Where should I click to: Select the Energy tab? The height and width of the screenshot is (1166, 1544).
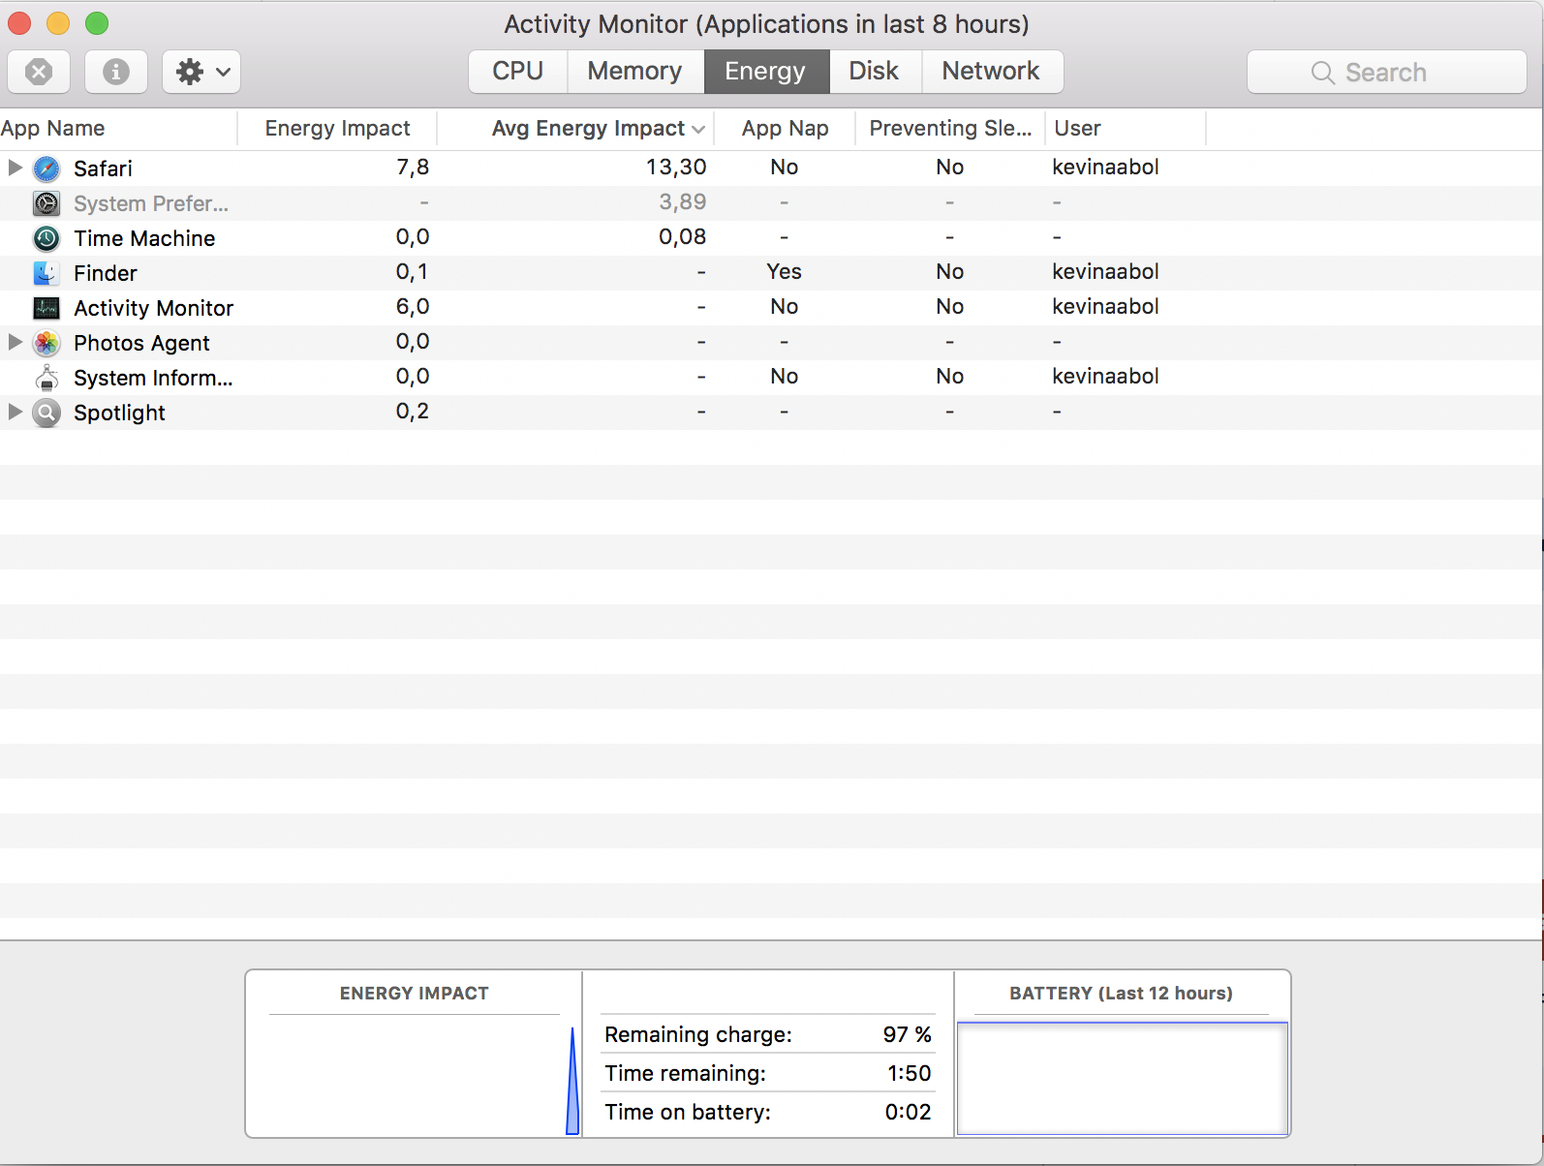coord(766,72)
